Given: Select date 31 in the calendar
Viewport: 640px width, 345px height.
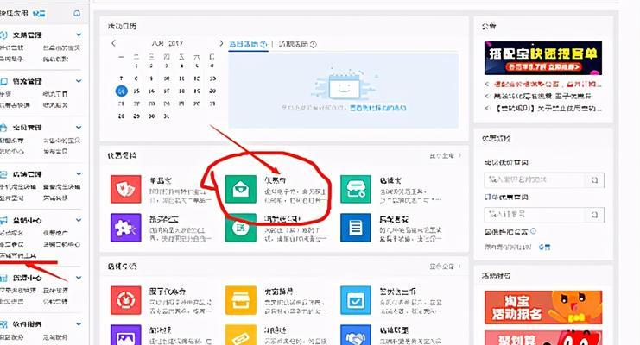Looking at the screenshot, I should coord(166,116).
